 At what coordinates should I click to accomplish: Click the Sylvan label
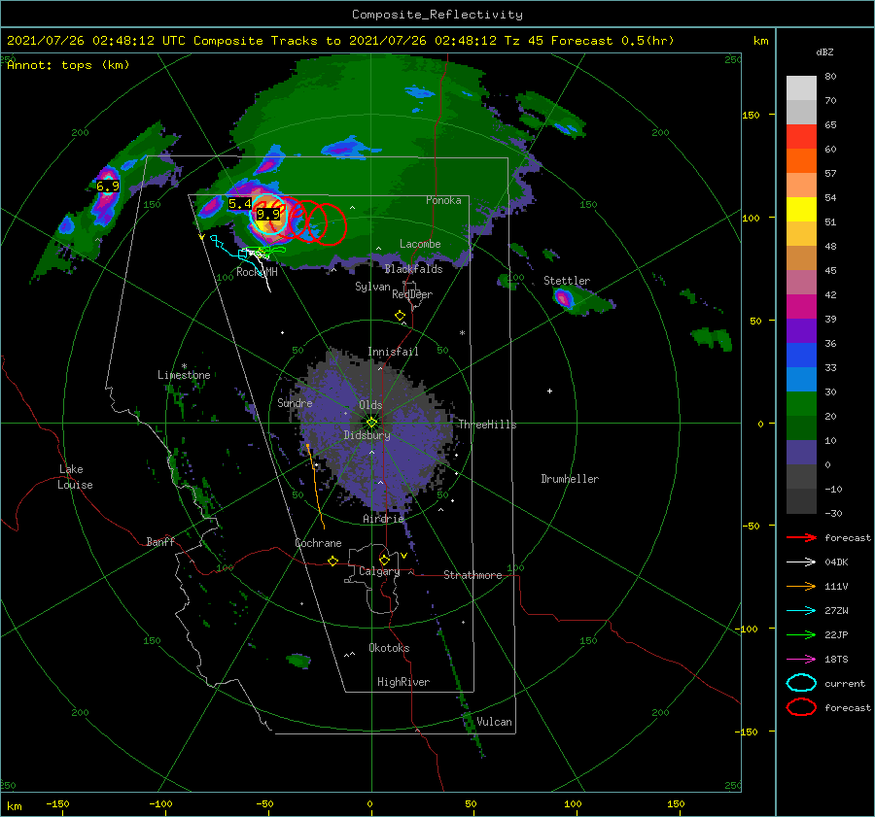tap(372, 286)
